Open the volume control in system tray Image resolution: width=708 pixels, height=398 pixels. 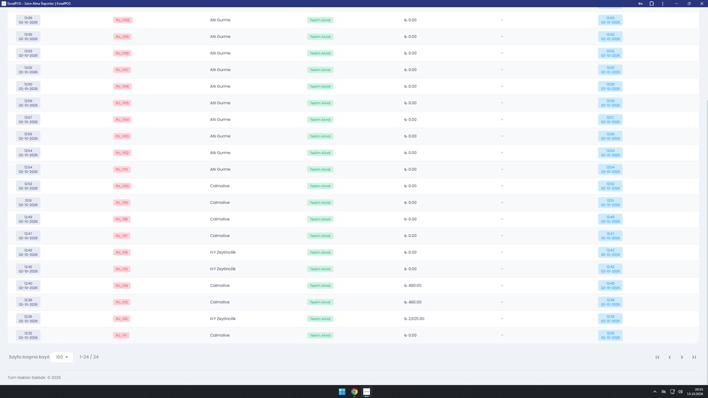coord(680,392)
